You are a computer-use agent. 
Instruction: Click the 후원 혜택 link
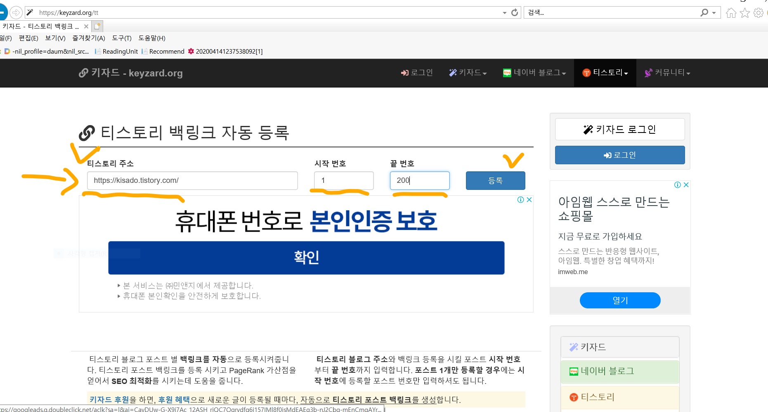(174, 400)
